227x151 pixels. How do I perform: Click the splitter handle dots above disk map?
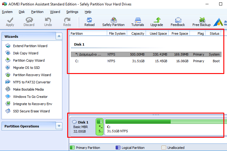[156, 115]
